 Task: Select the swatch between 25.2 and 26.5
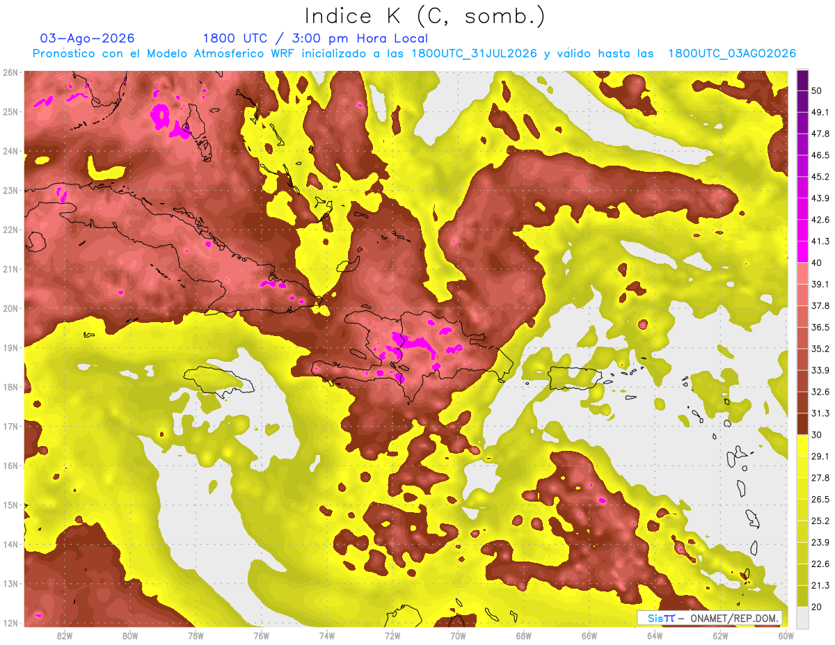click(803, 510)
